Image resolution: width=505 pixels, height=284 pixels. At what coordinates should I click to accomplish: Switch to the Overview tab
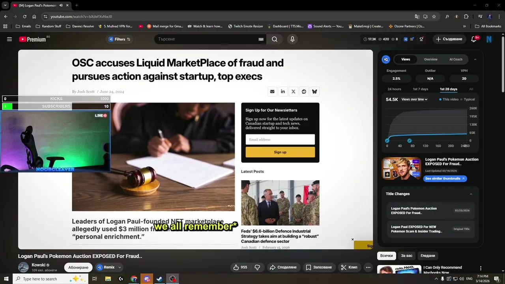[430, 59]
